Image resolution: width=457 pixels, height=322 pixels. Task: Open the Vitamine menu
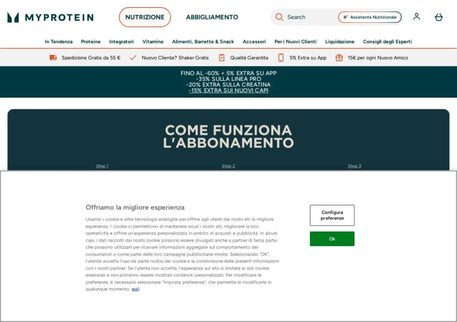pos(153,41)
